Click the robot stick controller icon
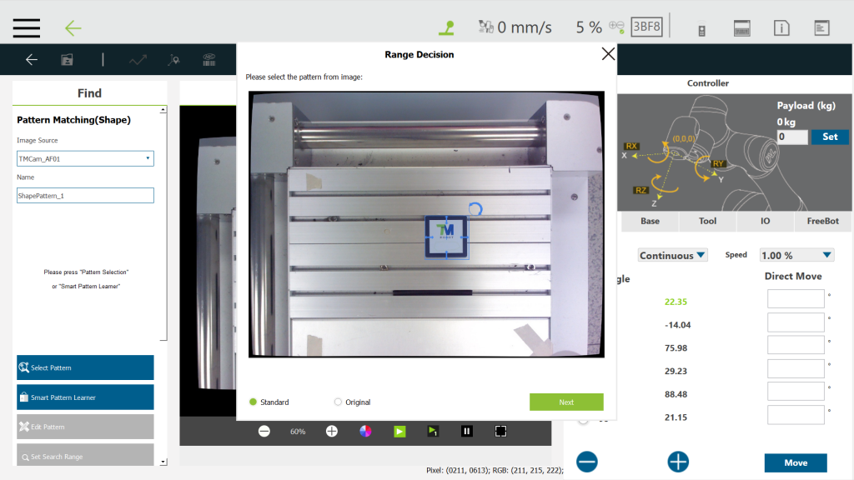Image resolution: width=854 pixels, height=480 pixels. tap(701, 29)
